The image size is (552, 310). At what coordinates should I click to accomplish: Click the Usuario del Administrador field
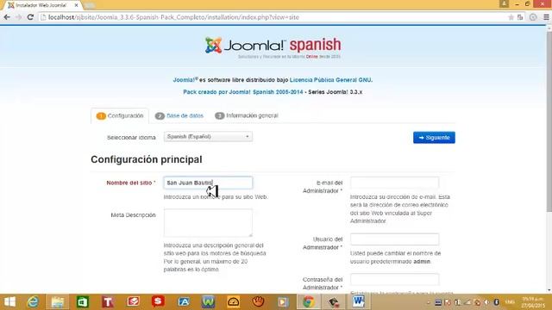(395, 239)
